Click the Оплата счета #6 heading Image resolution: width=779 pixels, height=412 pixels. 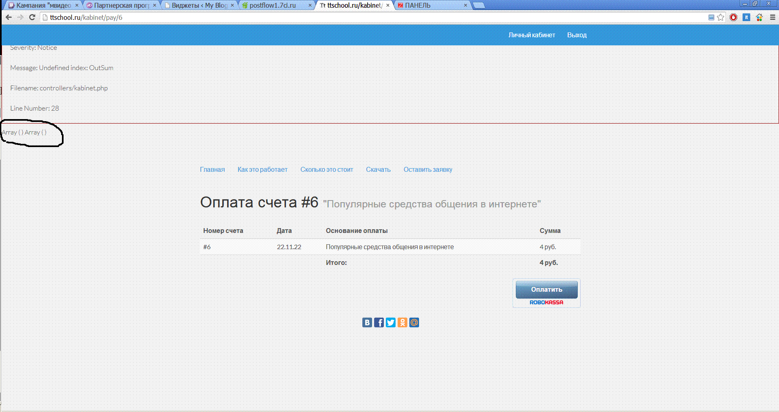pos(259,202)
